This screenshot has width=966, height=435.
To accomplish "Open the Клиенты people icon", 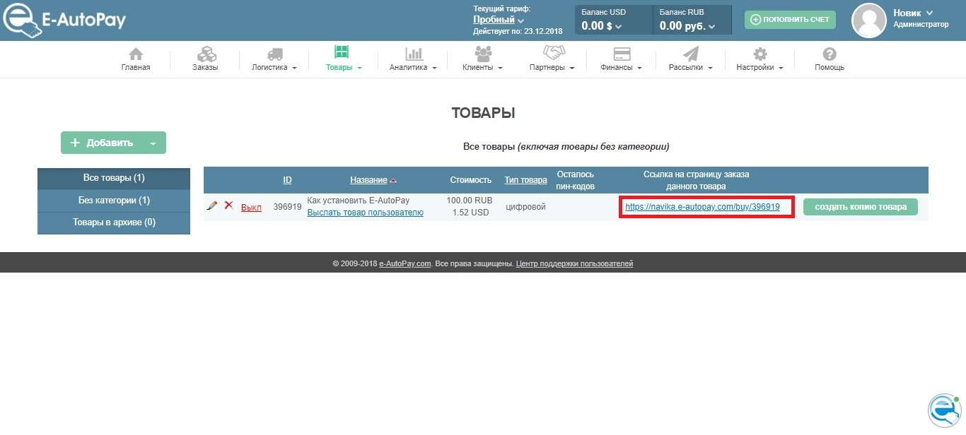I will click(x=483, y=54).
